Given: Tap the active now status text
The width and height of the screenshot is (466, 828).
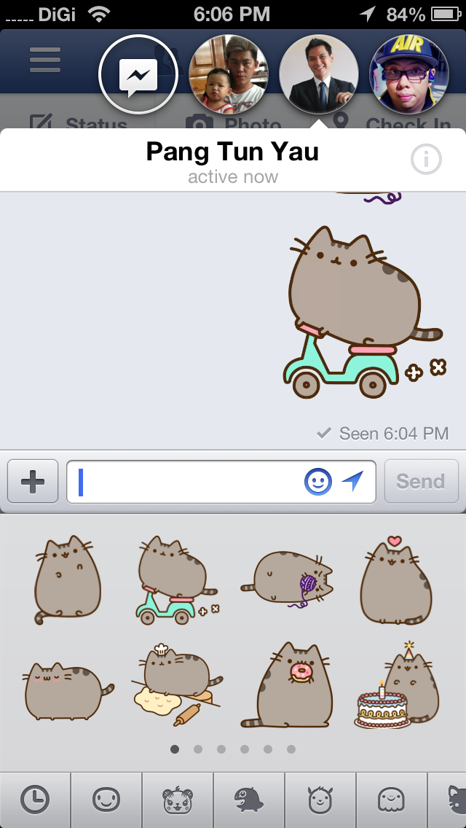Looking at the screenshot, I should click(233, 176).
